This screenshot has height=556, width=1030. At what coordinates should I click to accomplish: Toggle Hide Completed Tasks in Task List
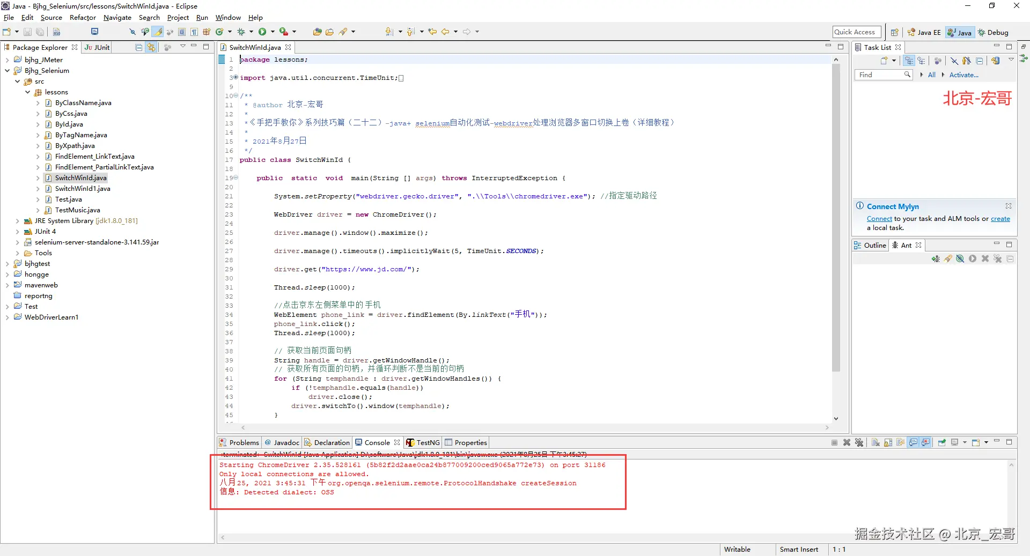(954, 61)
